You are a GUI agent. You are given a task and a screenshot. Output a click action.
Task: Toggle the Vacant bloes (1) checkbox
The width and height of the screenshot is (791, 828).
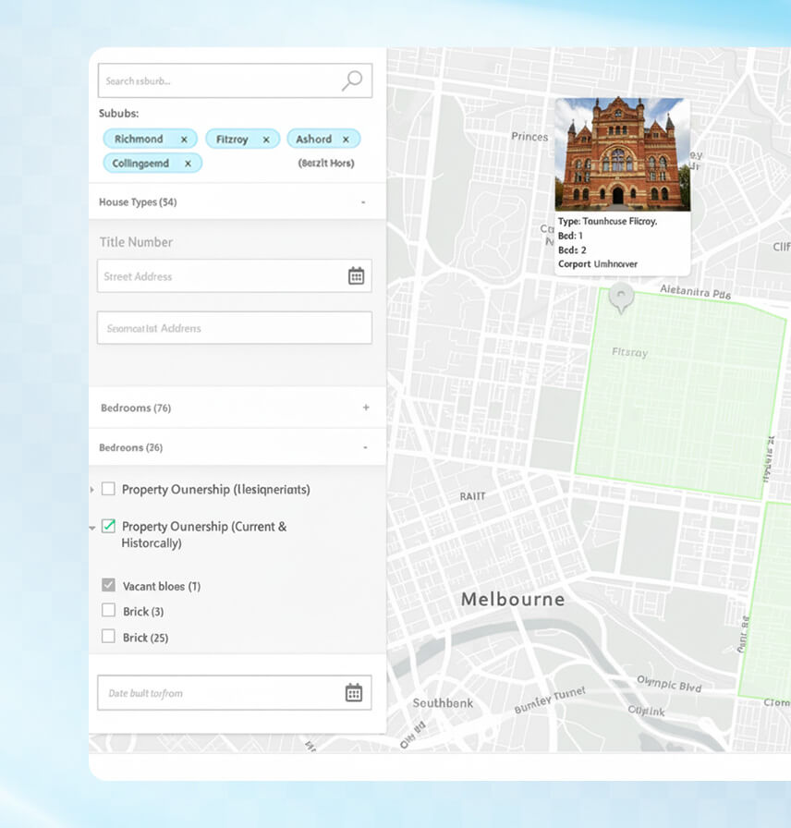click(x=108, y=586)
